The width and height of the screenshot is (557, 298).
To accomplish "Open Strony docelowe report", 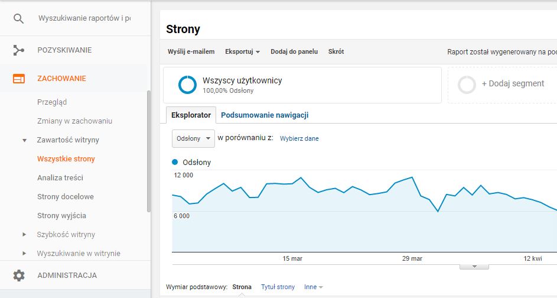I will pos(66,197).
